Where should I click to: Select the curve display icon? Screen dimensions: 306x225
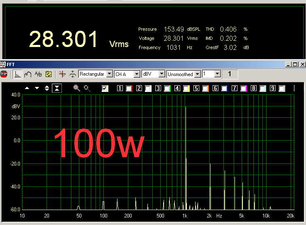(28, 74)
